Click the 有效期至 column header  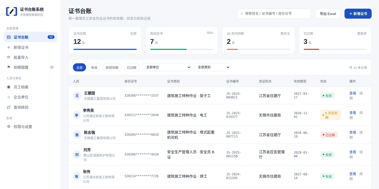pos(300,81)
